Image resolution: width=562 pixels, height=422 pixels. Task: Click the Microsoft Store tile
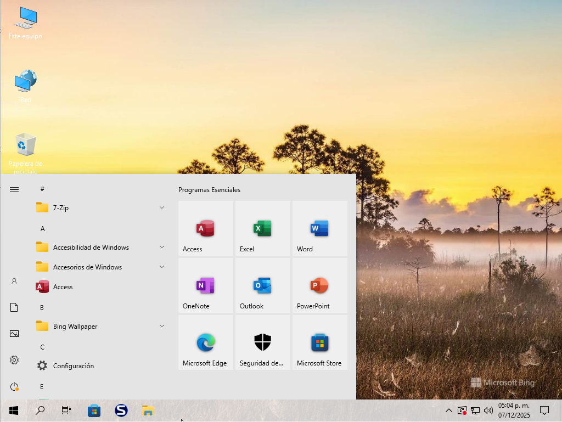coord(319,342)
